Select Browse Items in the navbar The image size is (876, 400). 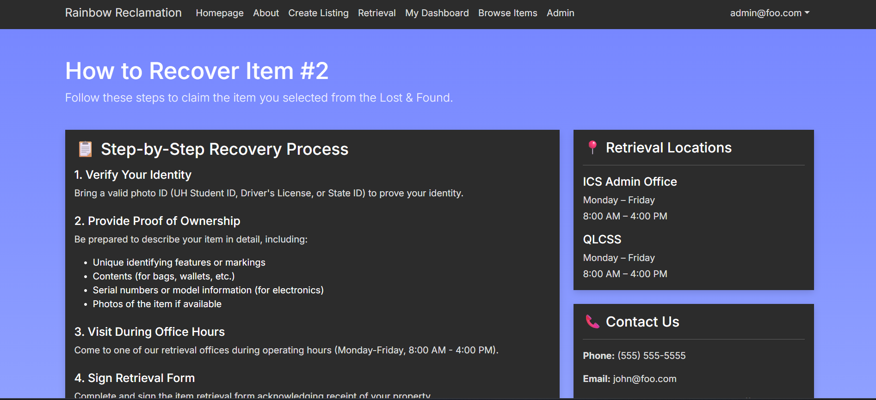point(507,13)
